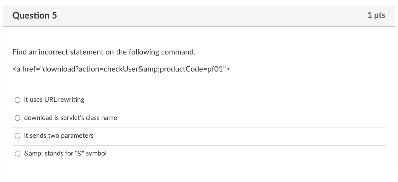Select the "it uses URL rewriting" radio button
Screen dimensions: 398x182
[x=17, y=100]
